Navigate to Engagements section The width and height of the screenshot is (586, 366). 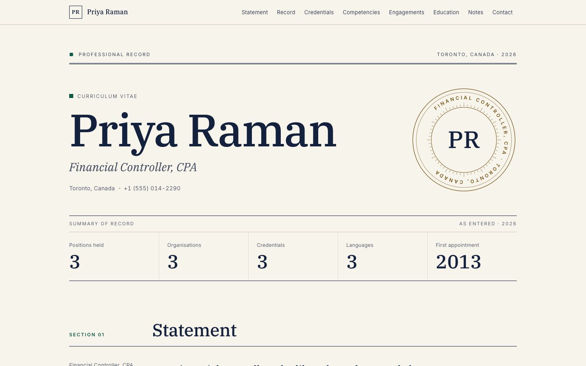click(407, 12)
